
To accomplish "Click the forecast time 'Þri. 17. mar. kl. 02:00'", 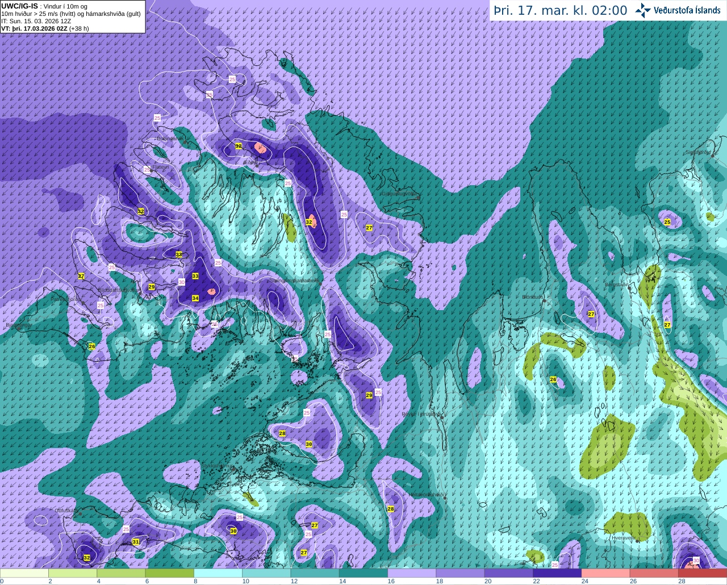I will [560, 10].
